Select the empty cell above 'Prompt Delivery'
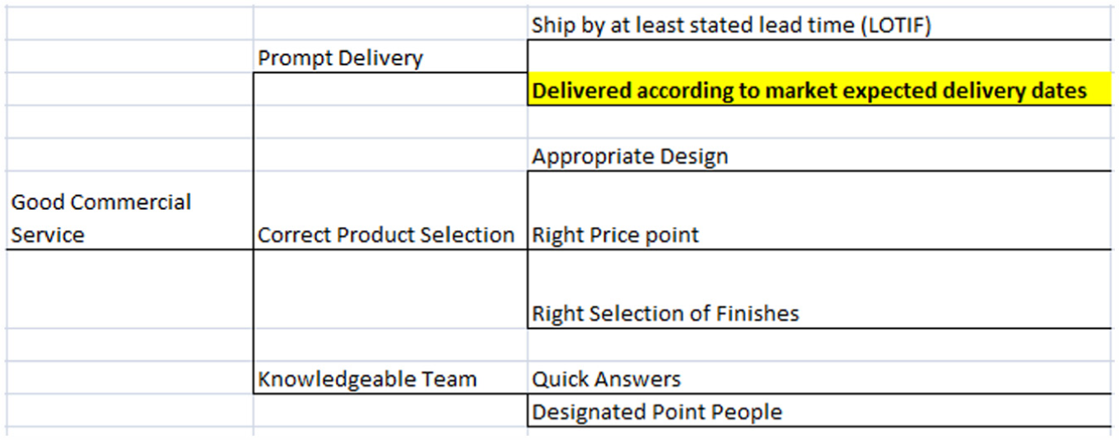Screen dimensions: 1119x440 pyautogui.click(x=390, y=24)
